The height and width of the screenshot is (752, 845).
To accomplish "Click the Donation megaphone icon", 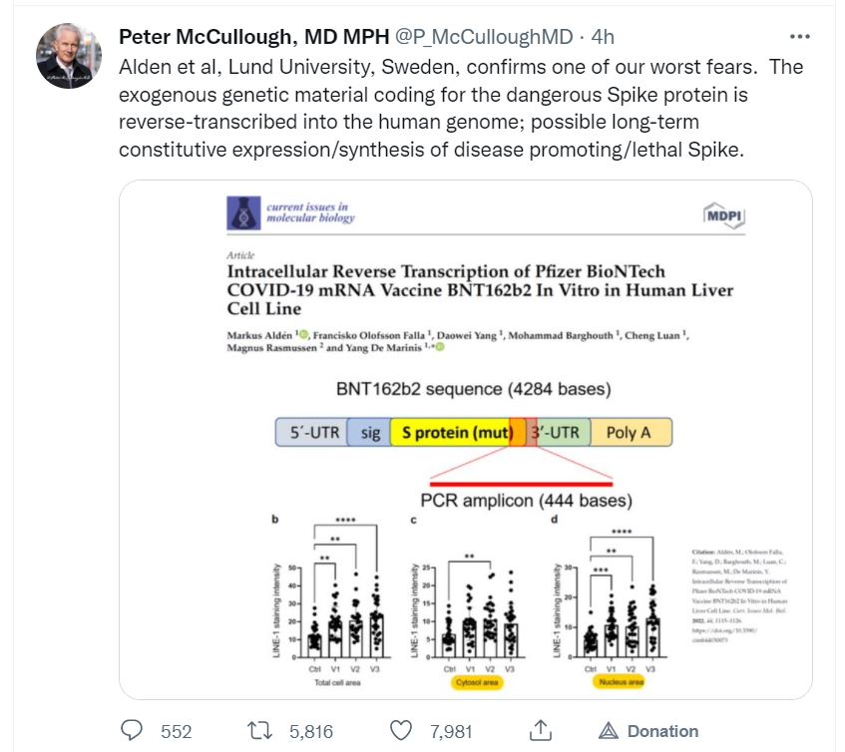I will click(x=607, y=731).
